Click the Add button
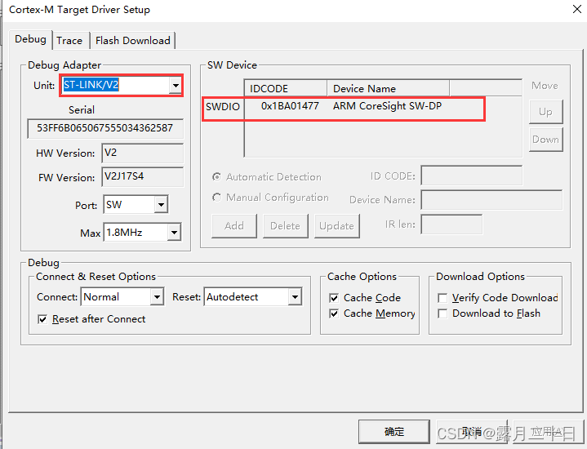Image resolution: width=587 pixels, height=449 pixels. [x=234, y=226]
